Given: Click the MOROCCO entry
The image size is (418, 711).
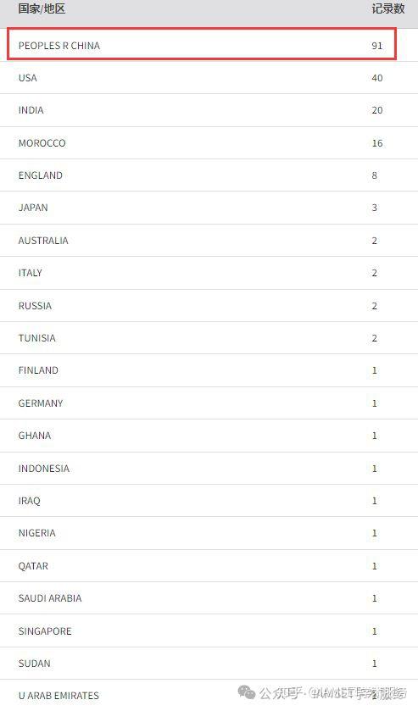Looking at the screenshot, I should coord(42,143).
